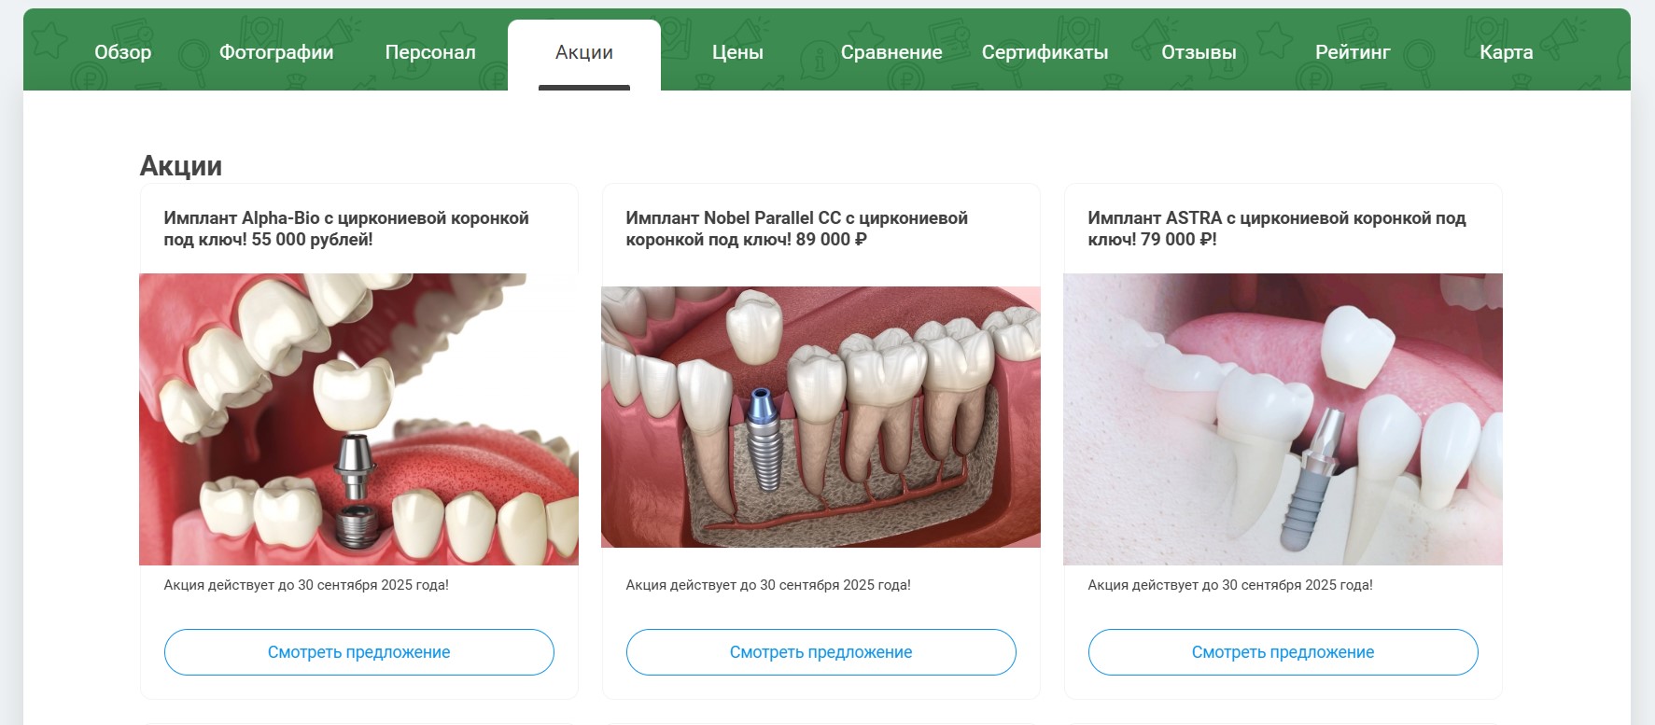Click the ASTRA 79 000 ₽ offer title

click(x=1276, y=229)
